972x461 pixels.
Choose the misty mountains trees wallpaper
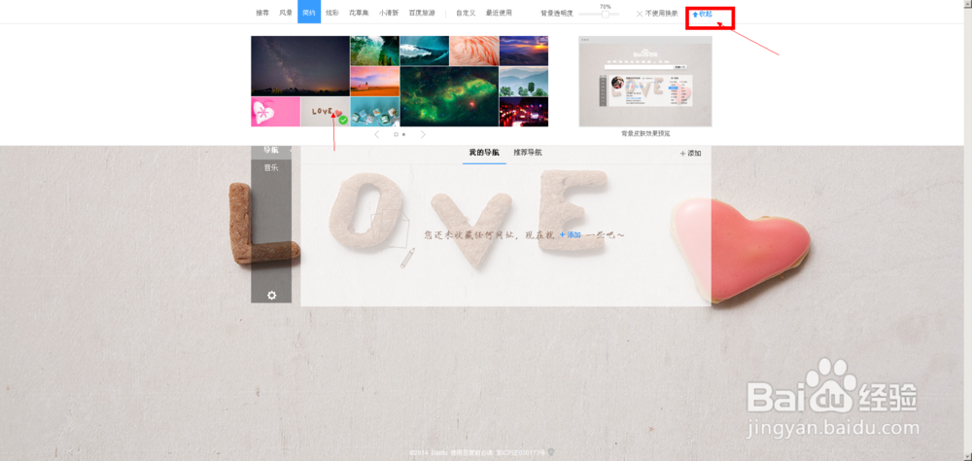tap(524, 82)
